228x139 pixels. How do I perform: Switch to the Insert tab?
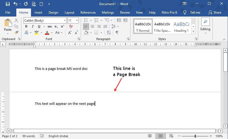pyautogui.click(x=38, y=13)
